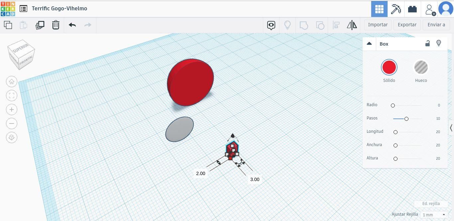
Task: Select the Hueco shape option
Action: coord(421,68)
